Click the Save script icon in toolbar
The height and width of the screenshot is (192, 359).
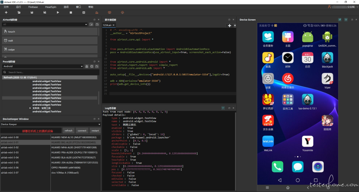coord(32,13)
